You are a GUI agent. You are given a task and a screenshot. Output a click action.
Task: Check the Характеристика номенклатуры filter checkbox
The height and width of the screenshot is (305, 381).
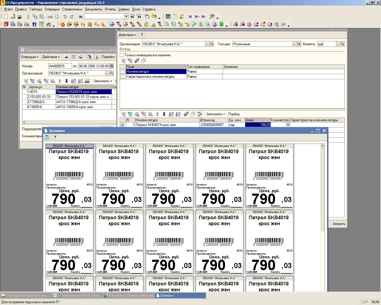pyautogui.click(x=123, y=77)
